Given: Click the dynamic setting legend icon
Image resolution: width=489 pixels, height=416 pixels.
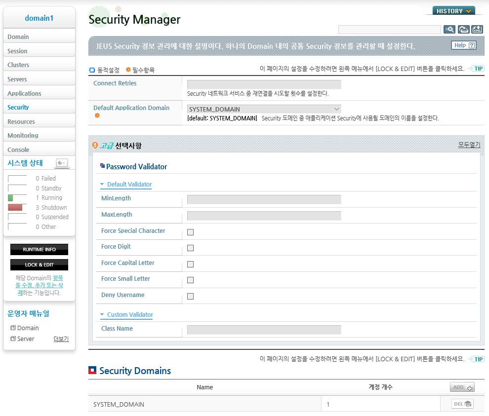Looking at the screenshot, I should pyautogui.click(x=92, y=70).
